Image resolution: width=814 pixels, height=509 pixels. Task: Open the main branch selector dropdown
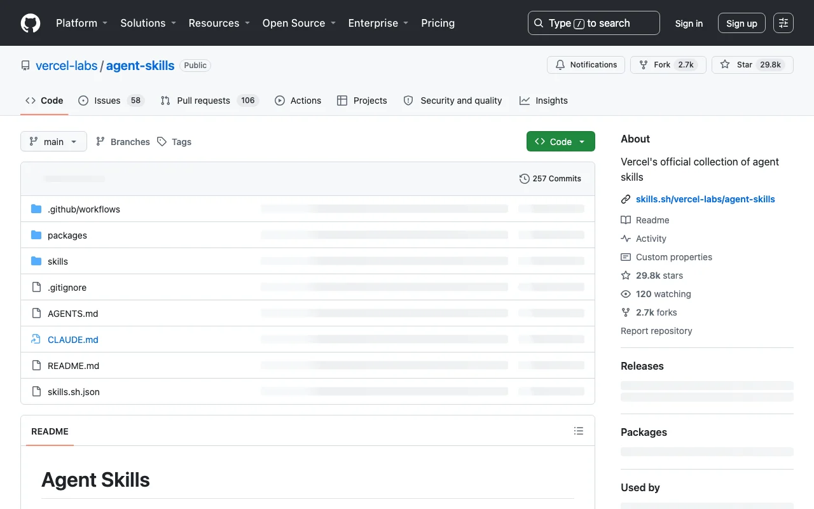coord(53,141)
